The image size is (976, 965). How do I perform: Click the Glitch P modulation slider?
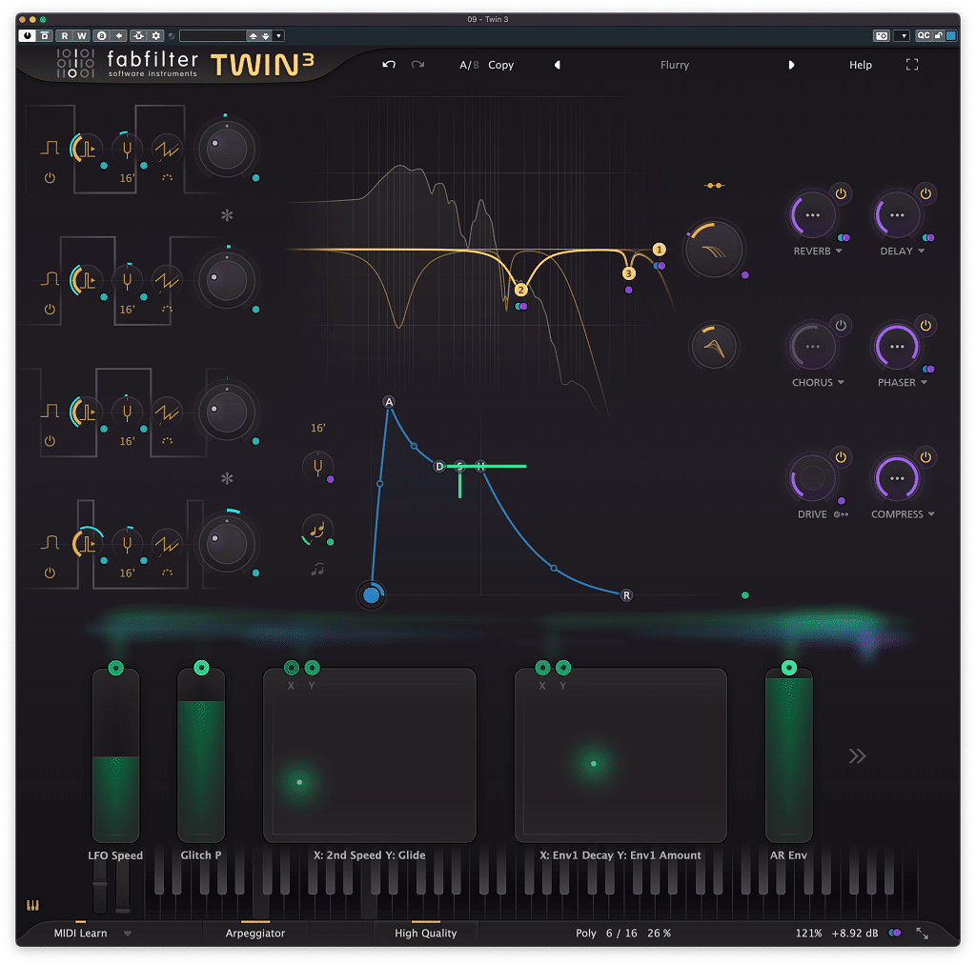pyautogui.click(x=201, y=754)
